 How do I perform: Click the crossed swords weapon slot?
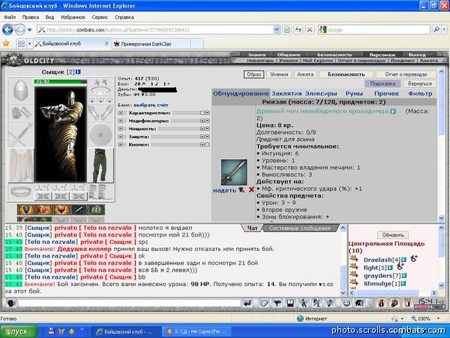pyautogui.click(x=21, y=134)
